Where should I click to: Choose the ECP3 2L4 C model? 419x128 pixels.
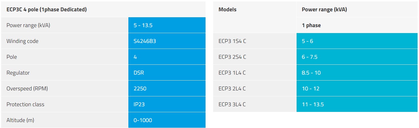(232, 88)
